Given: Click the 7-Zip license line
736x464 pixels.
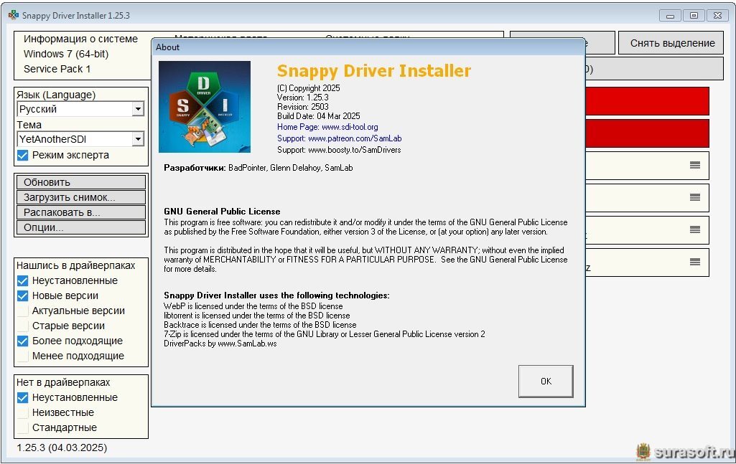Looking at the screenshot, I should click(x=325, y=334).
